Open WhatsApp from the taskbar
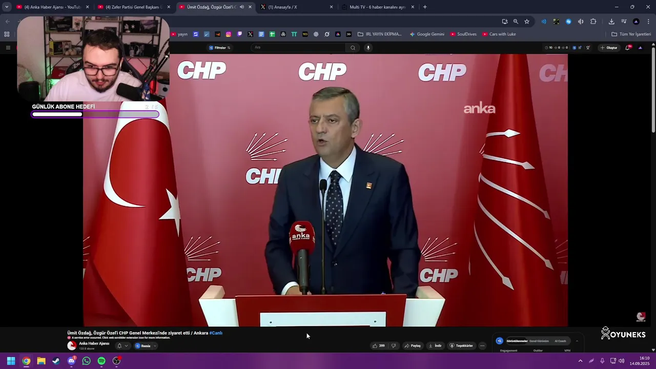 tap(86, 361)
